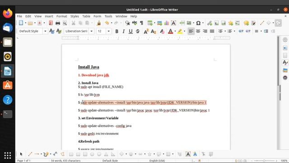Justify the paragraph text
Image resolution: width=289 pixels, height=163 pixels.
point(212,31)
